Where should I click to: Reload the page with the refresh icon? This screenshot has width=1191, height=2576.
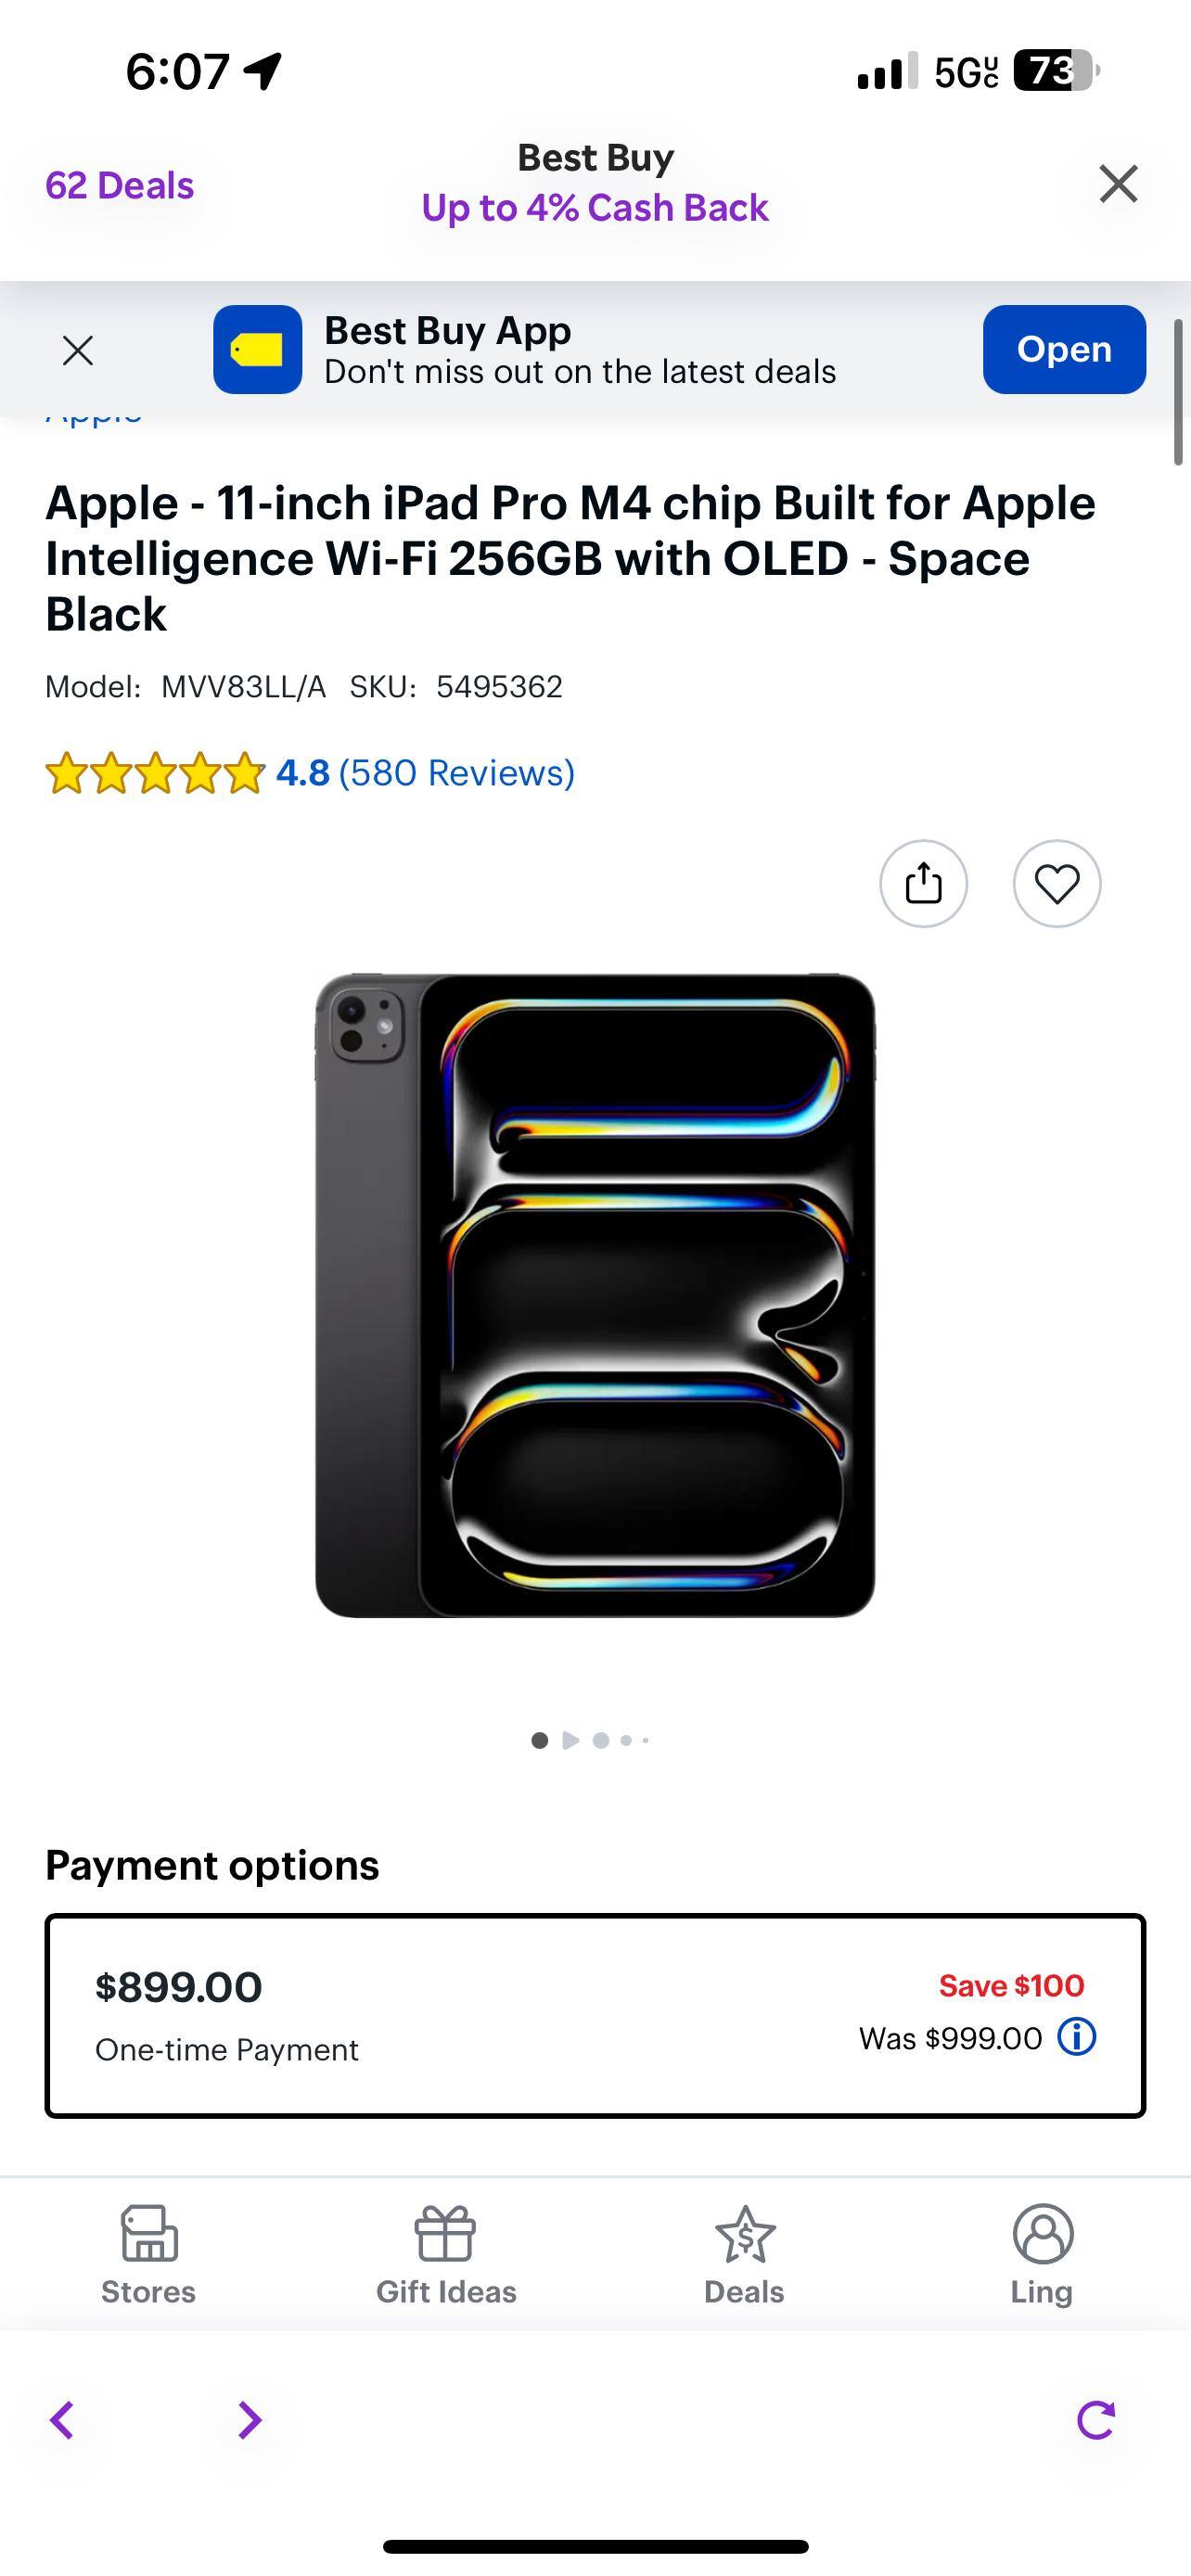point(1095,2421)
